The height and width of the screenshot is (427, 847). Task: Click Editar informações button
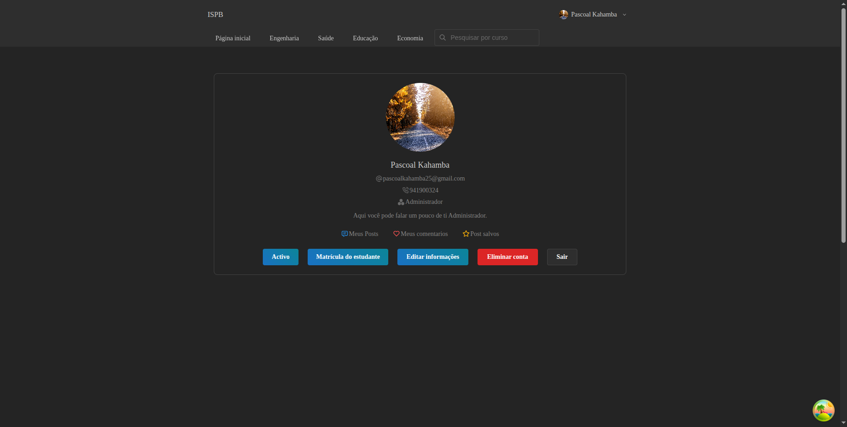(x=433, y=257)
